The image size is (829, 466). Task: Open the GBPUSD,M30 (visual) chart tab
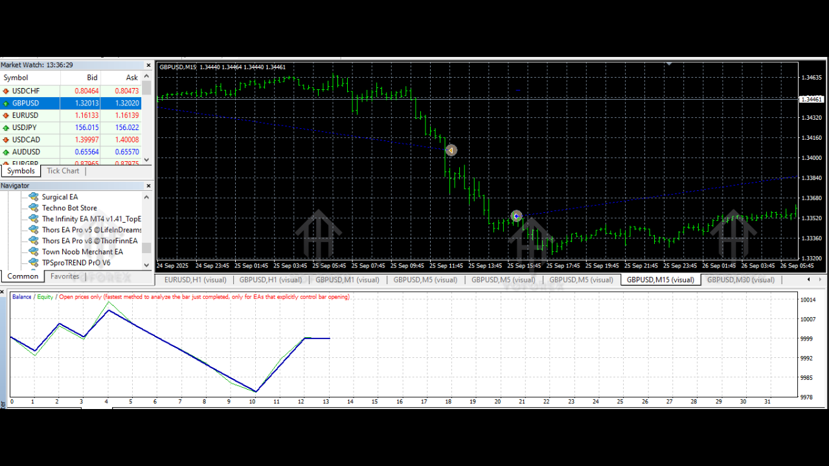[x=740, y=280]
